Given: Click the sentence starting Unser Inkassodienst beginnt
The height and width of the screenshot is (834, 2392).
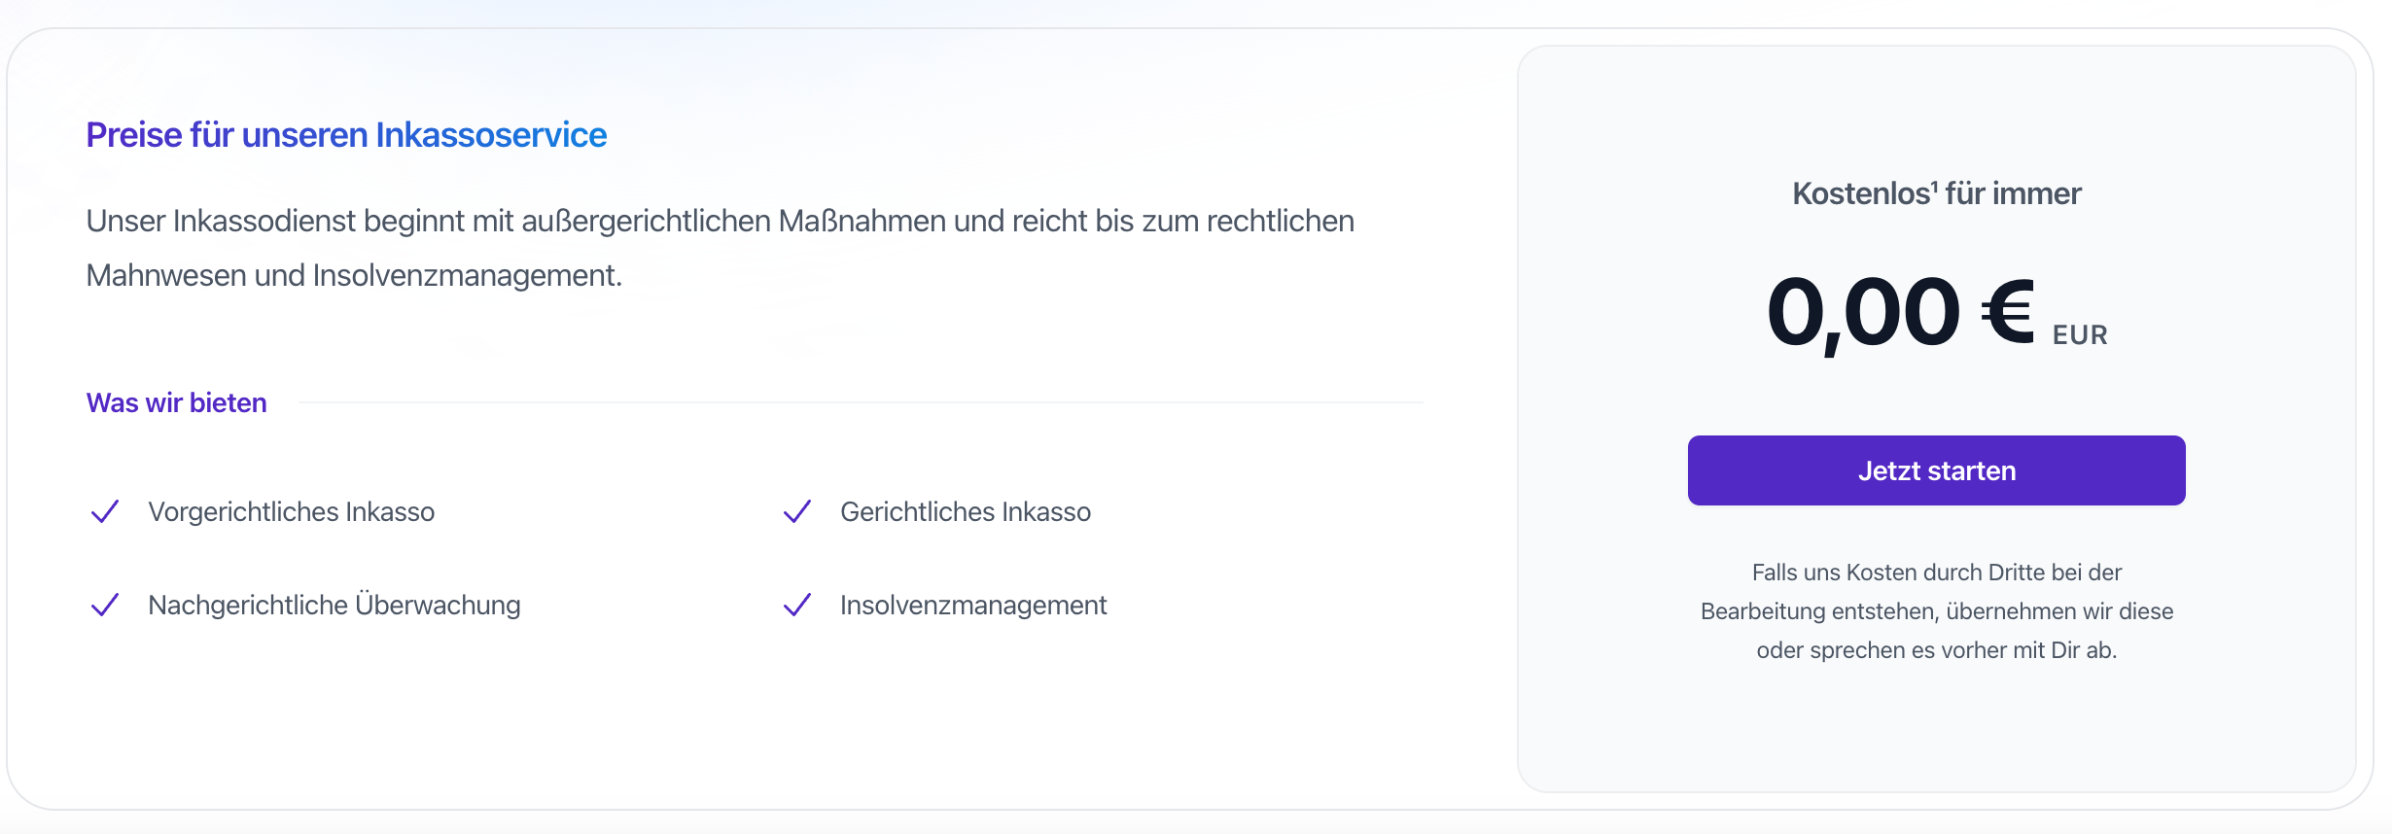Looking at the screenshot, I should [x=720, y=222].
